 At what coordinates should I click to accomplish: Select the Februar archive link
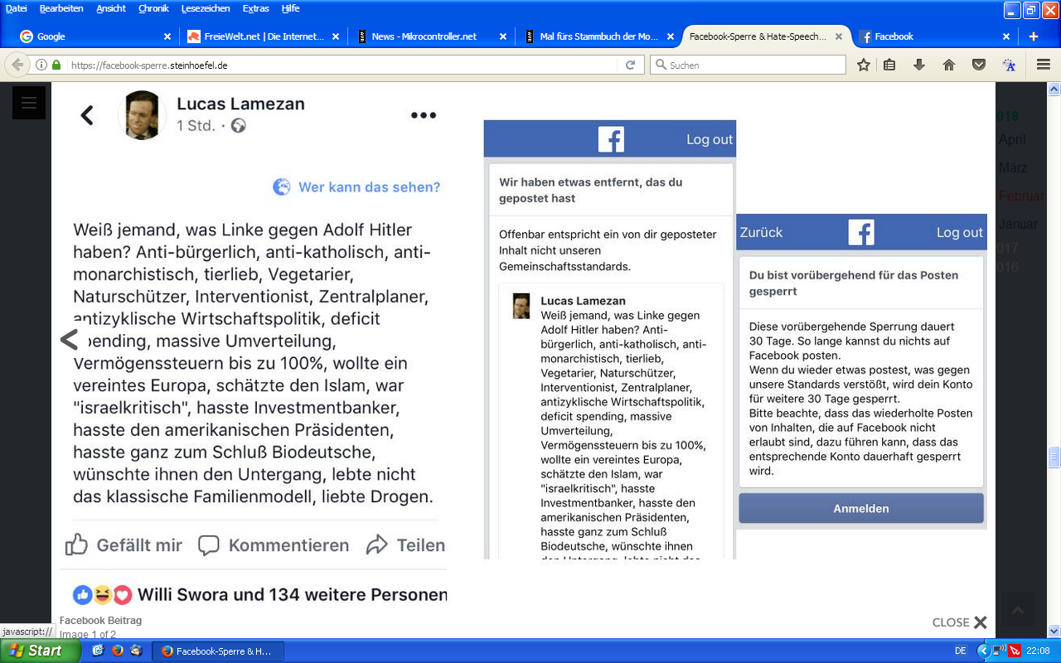pyautogui.click(x=1021, y=196)
